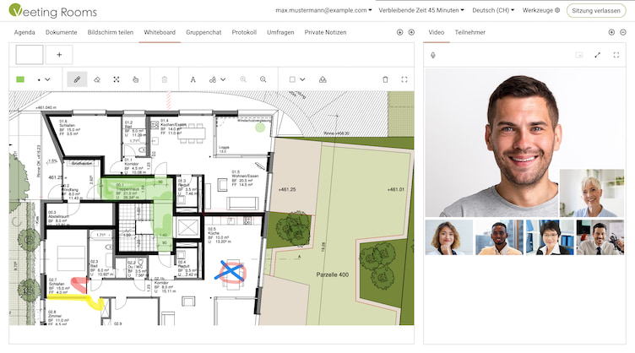Viewport: 635px width, 353px height.
Task: Select the pen drawing tool
Action: tap(76, 79)
